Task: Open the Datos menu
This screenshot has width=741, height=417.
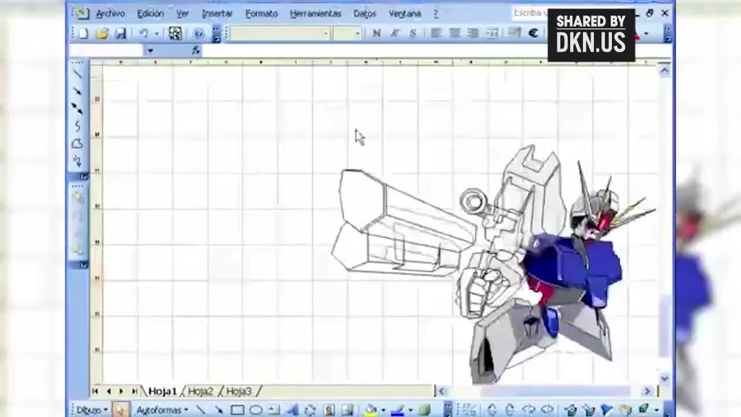Action: 365,13
